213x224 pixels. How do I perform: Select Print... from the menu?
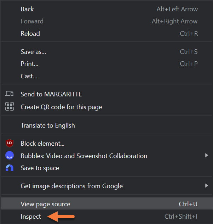pos(29,64)
